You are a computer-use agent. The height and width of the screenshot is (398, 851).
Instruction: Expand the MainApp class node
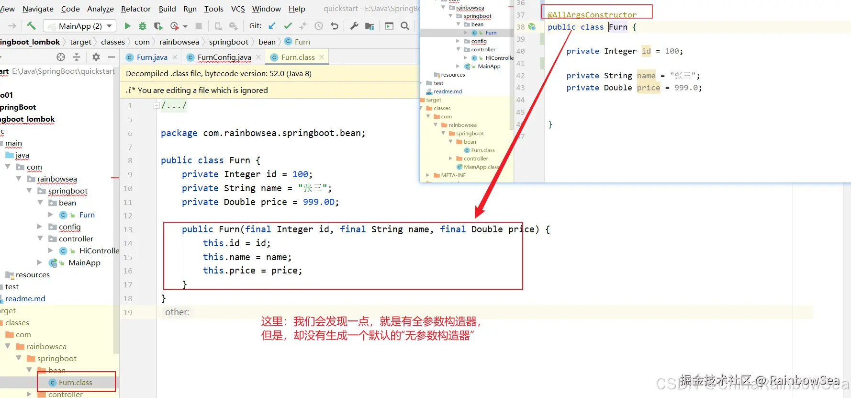tap(40, 262)
